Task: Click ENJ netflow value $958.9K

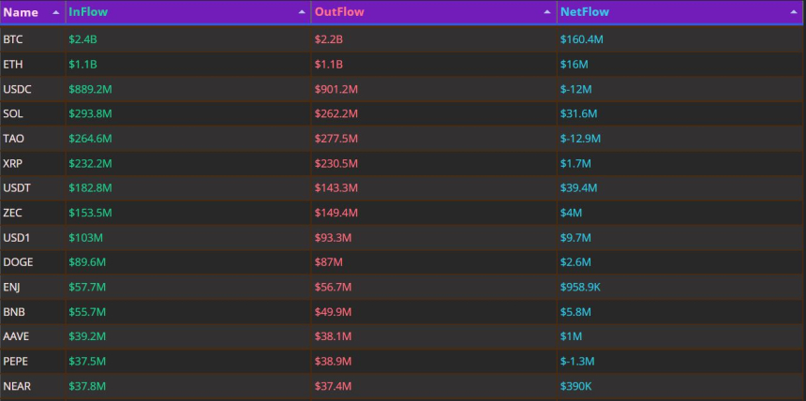Action: point(582,287)
